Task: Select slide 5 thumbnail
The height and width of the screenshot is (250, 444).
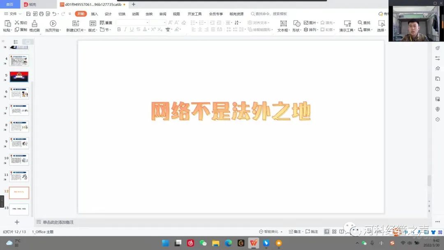Action: pos(19,77)
